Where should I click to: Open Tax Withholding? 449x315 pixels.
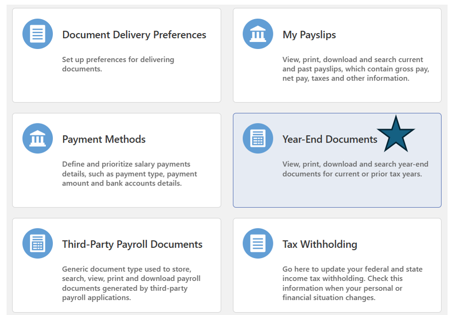(320, 244)
